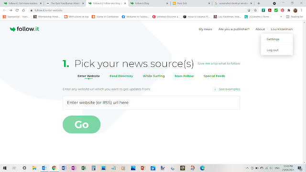This screenshot has height=172, width=306.
Task: Switch to follow.it Get more readers tab
Action: 23,3
